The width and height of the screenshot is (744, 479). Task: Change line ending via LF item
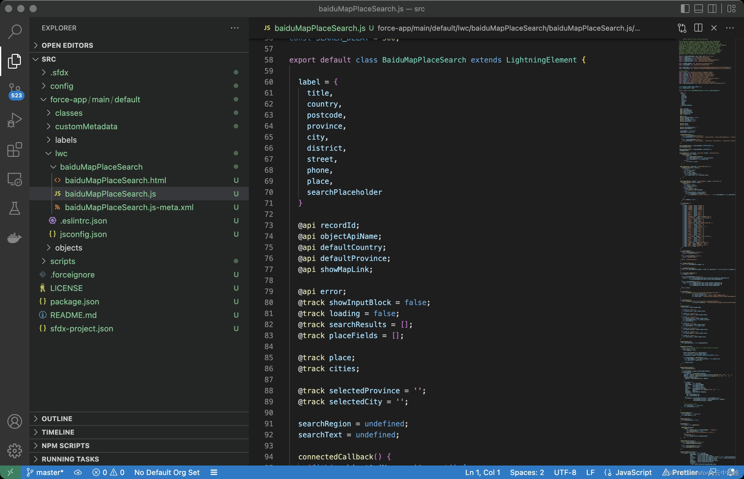(590, 472)
